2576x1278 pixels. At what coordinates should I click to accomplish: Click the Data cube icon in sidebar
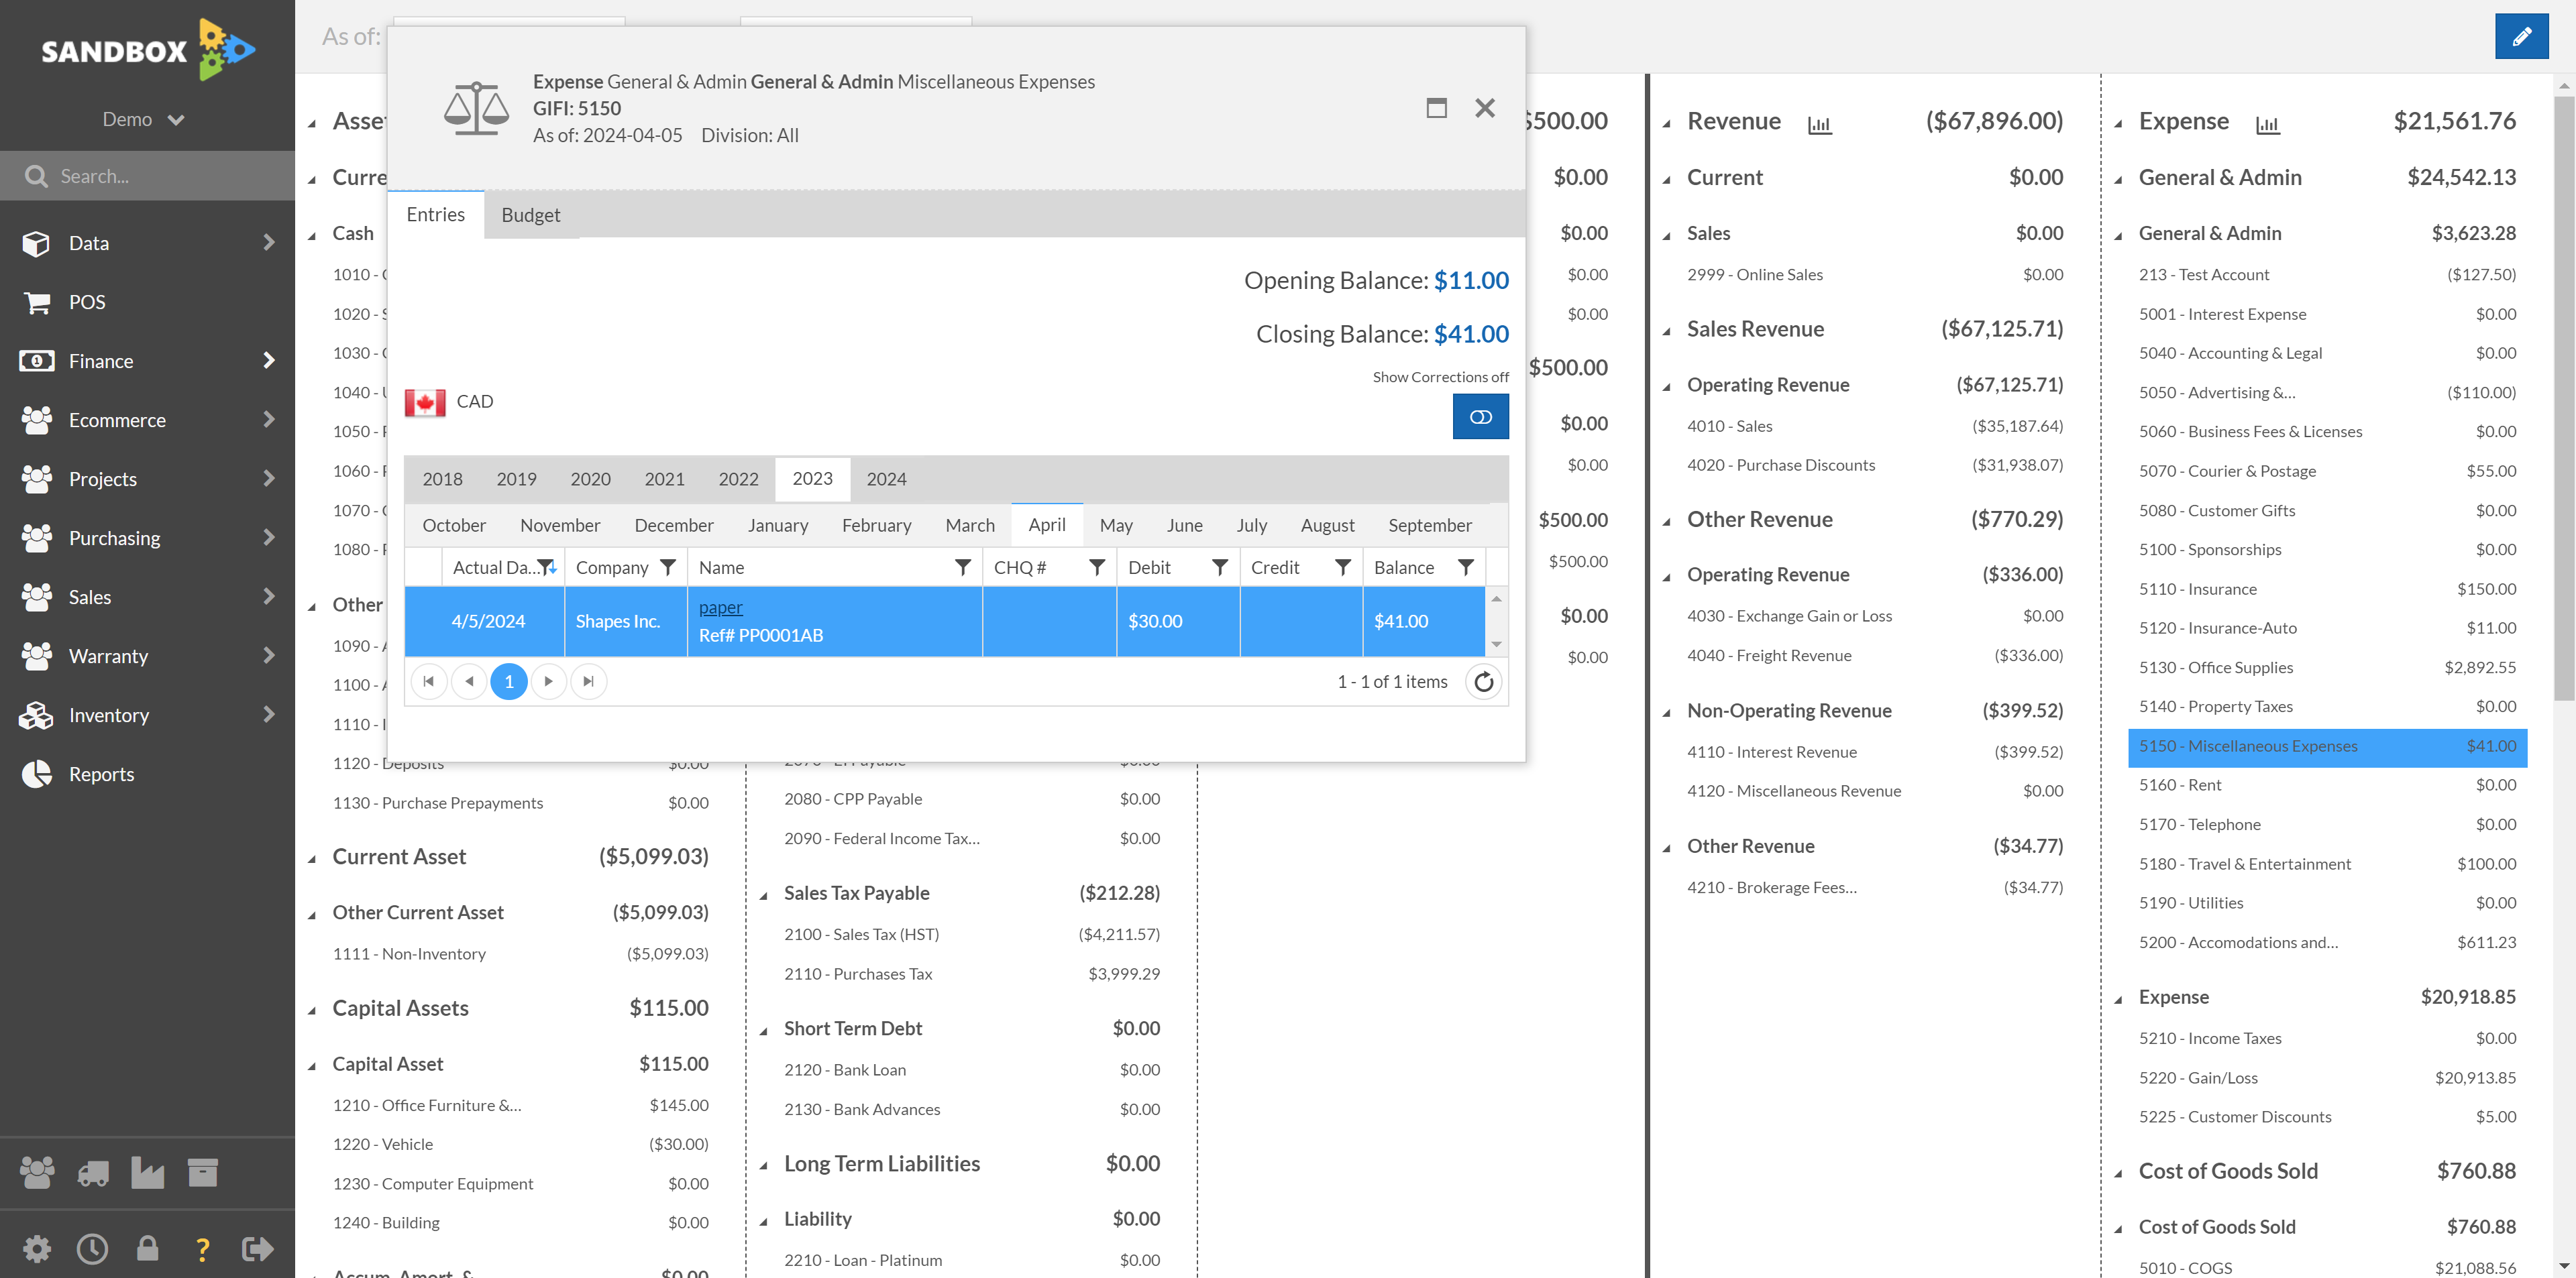[36, 243]
